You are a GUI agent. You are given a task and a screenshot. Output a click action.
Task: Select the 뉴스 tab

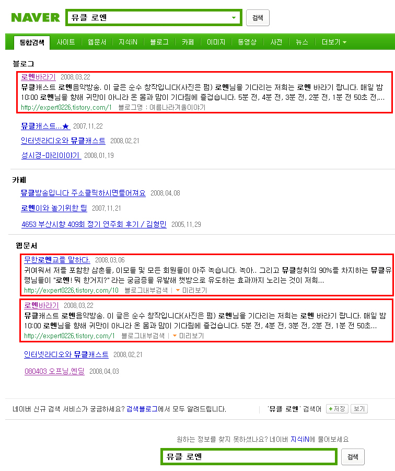(x=302, y=42)
